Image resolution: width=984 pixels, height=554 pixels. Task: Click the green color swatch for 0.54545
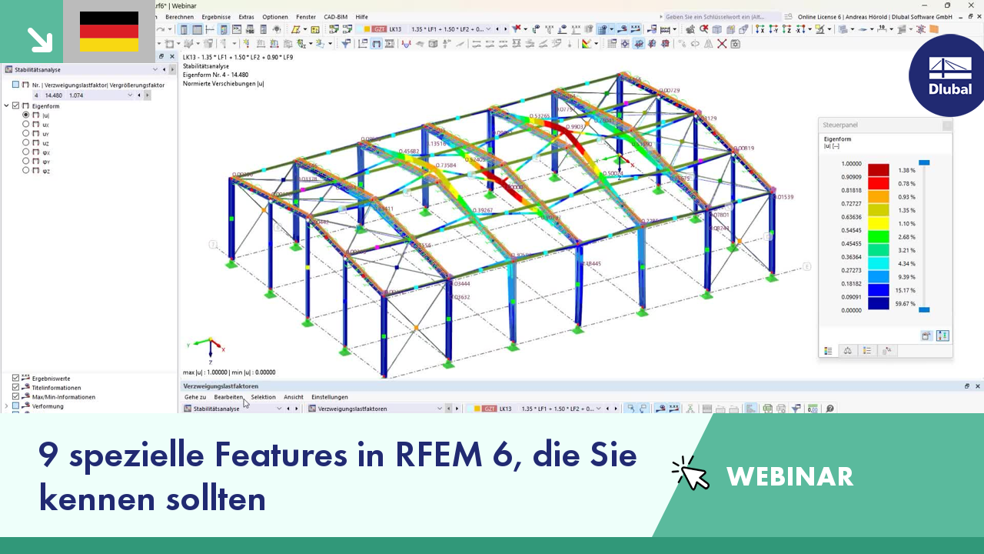point(879,237)
